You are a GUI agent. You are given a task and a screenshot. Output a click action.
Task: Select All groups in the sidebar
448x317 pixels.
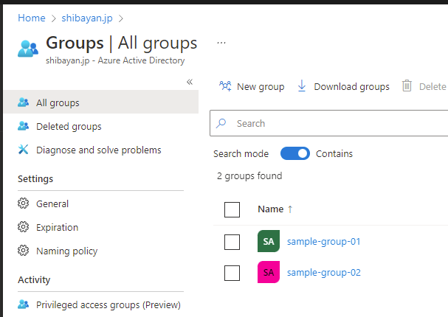[101, 102]
